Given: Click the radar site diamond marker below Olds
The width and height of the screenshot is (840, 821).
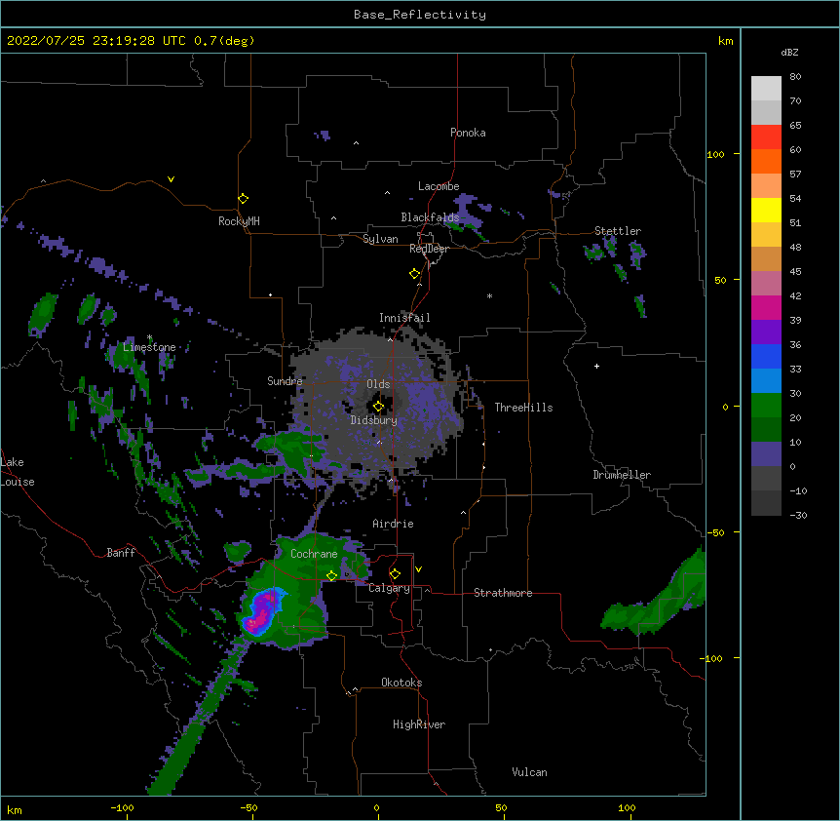Looking at the screenshot, I should coord(379,407).
